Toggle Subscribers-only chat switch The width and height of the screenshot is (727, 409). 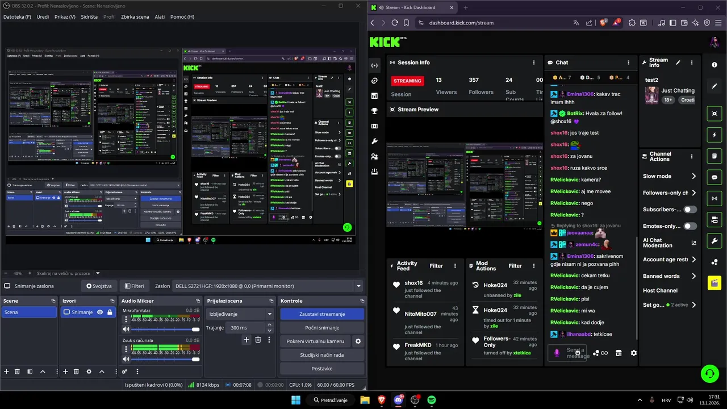click(x=690, y=210)
